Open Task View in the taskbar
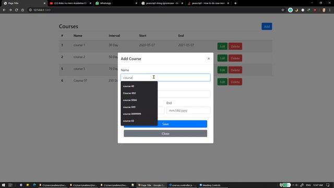Viewport: 334px width, 188px height. tap(10, 185)
